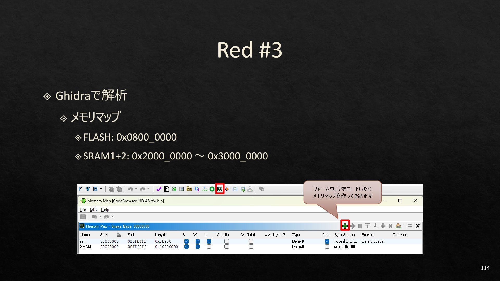Image resolution: width=500 pixels, height=281 pixels.
Task: Open the File menu
Action: (x=83, y=209)
